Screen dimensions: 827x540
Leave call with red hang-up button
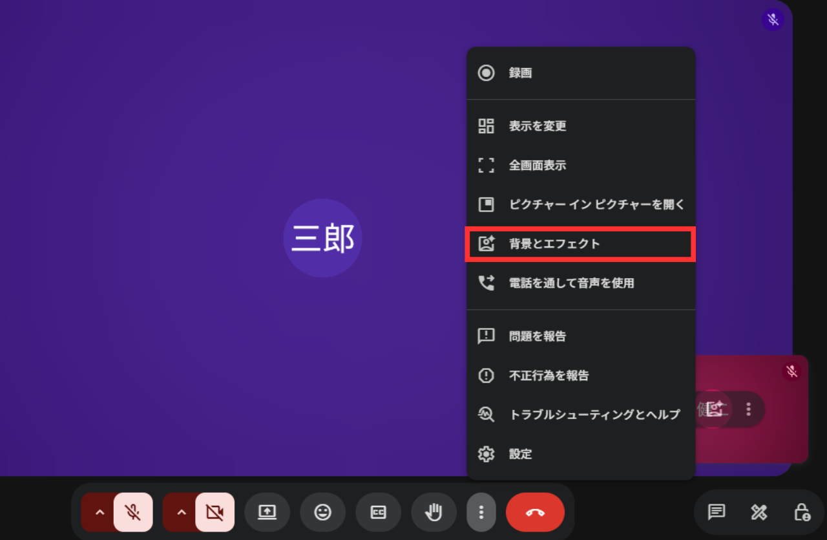(535, 512)
